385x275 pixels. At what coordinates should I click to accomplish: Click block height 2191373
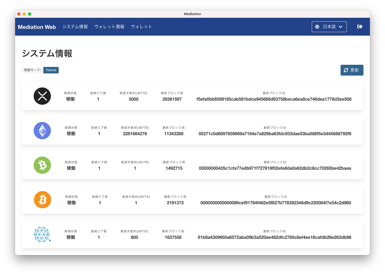pyautogui.click(x=175, y=203)
